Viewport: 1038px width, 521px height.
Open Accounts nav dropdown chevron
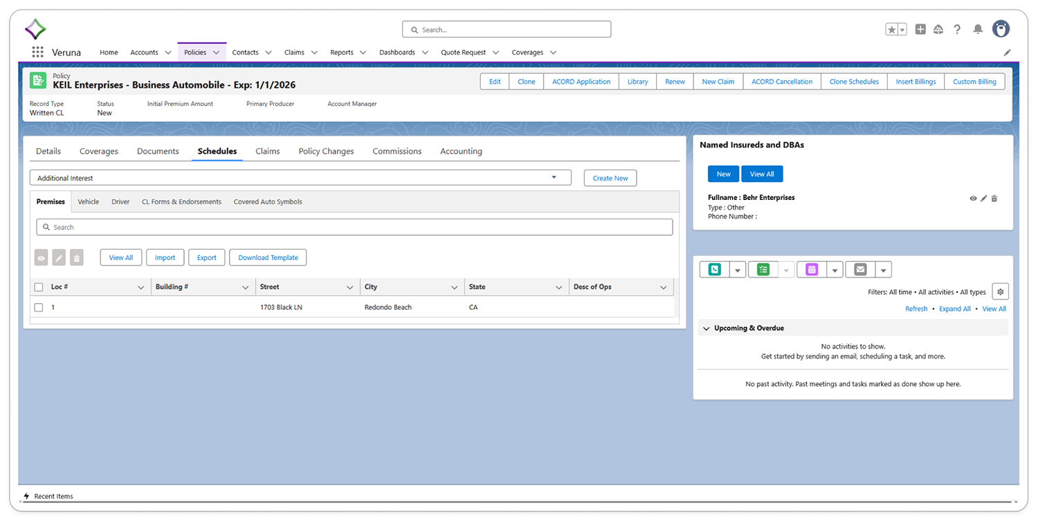168,53
